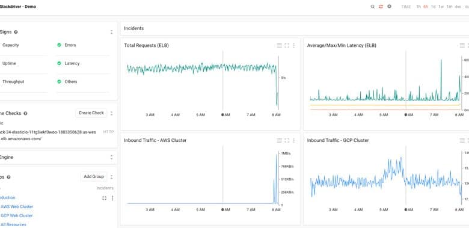Click help icon next to Uptime Checks
The height and width of the screenshot is (228, 469).
pyautogui.click(x=25, y=114)
